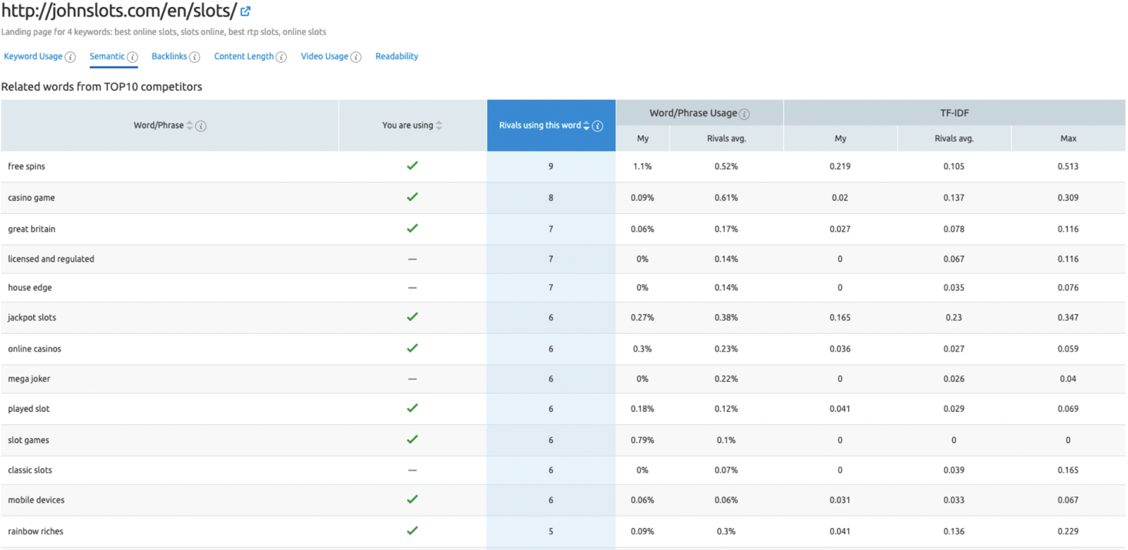The height and width of the screenshot is (550, 1128).
Task: Click the info icon next to Backlinks
Action: point(195,57)
